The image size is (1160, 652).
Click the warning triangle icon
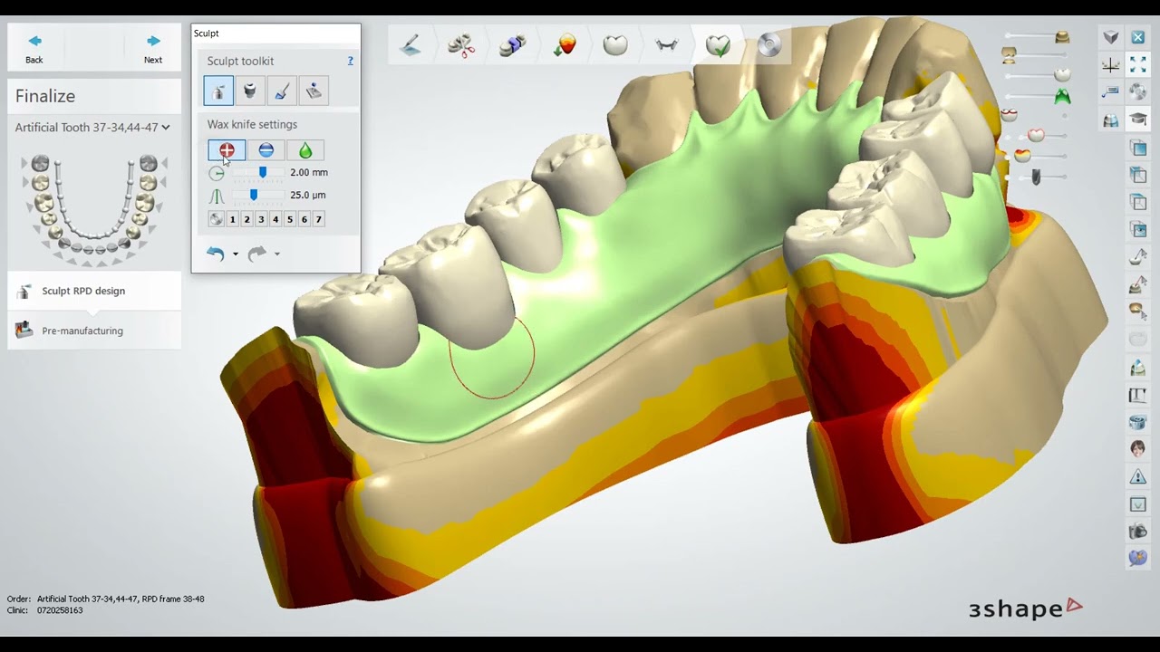coord(1138,476)
